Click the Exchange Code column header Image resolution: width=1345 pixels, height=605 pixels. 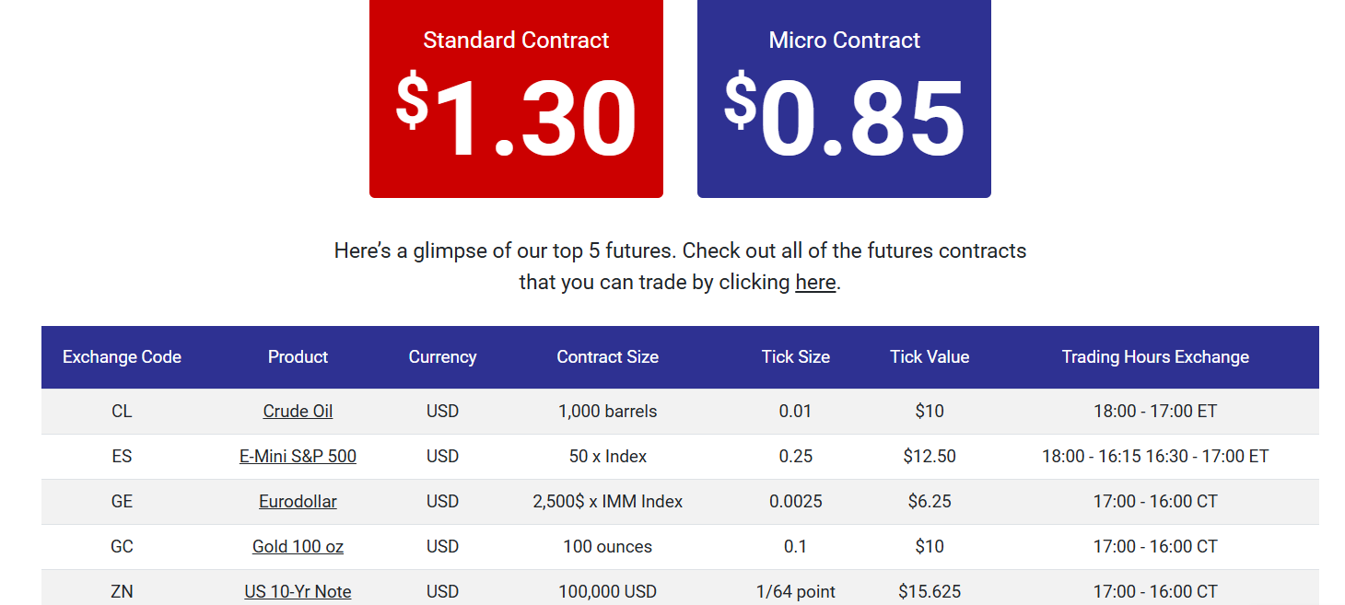(122, 357)
